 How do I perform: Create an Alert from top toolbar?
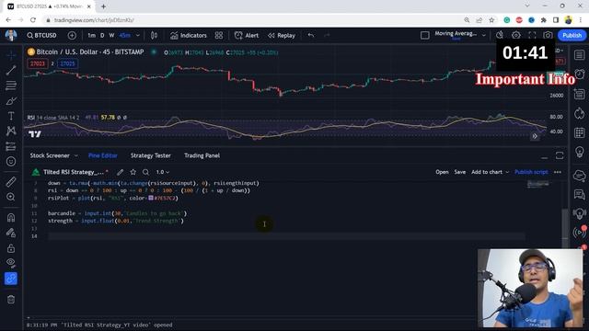247,35
